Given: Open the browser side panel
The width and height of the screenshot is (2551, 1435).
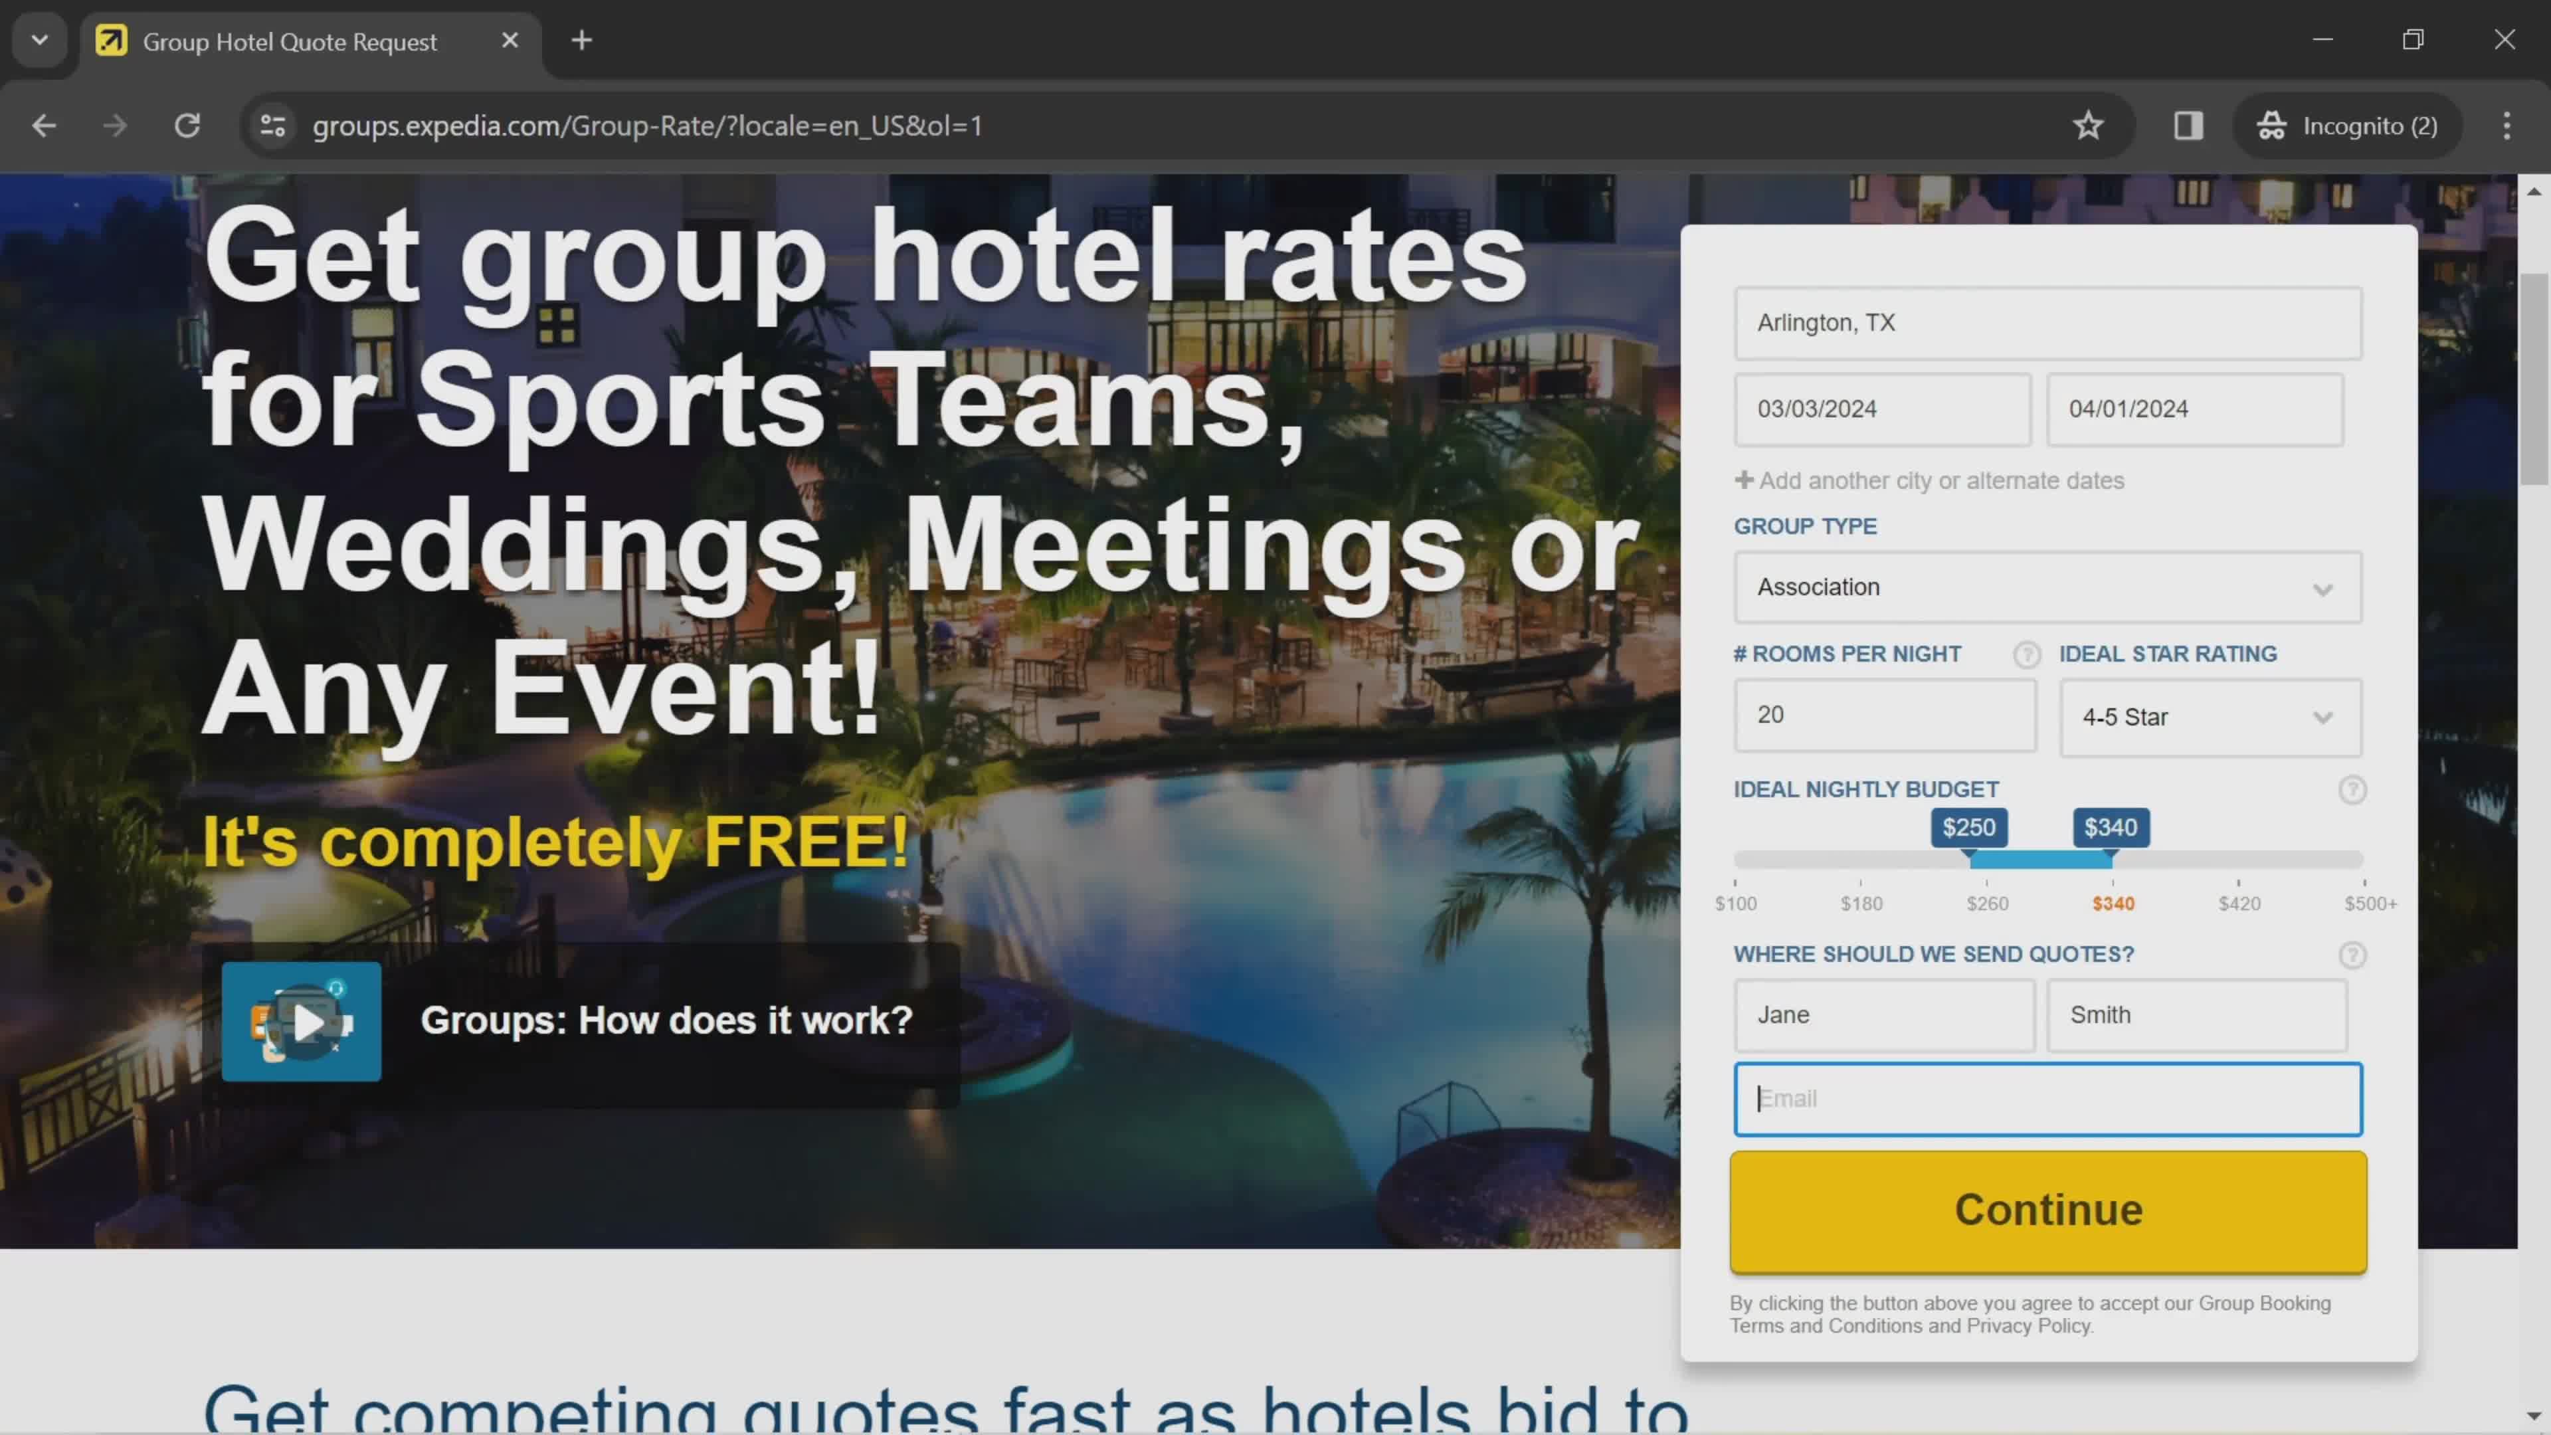Looking at the screenshot, I should pyautogui.click(x=2188, y=126).
